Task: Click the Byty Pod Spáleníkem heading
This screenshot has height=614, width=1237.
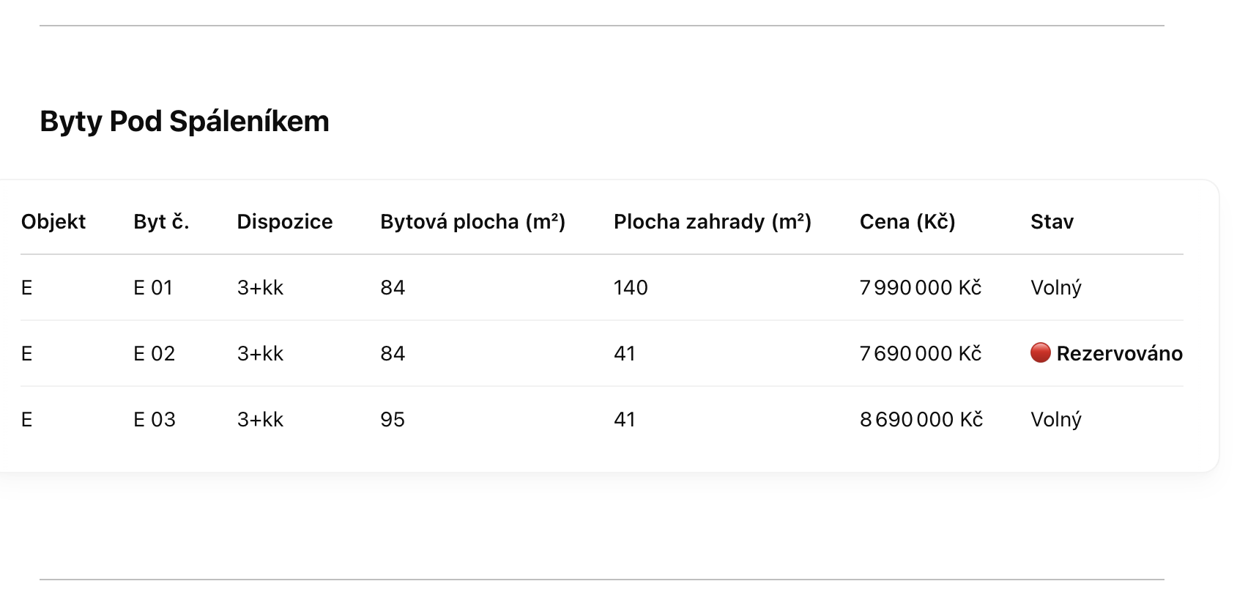Action: pyautogui.click(x=185, y=122)
